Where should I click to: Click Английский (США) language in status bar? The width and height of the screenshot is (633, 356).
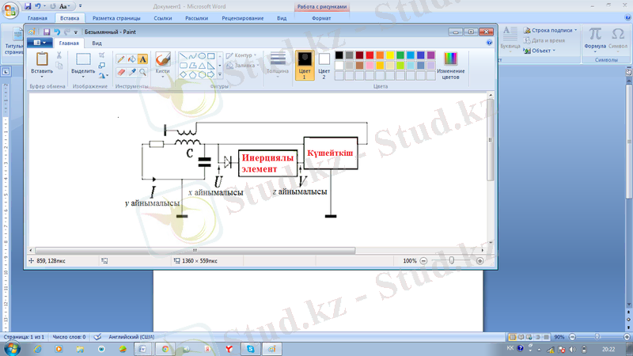tap(131, 337)
